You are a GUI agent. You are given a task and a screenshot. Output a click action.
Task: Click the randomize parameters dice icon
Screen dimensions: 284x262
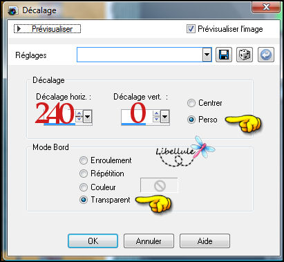(x=245, y=55)
